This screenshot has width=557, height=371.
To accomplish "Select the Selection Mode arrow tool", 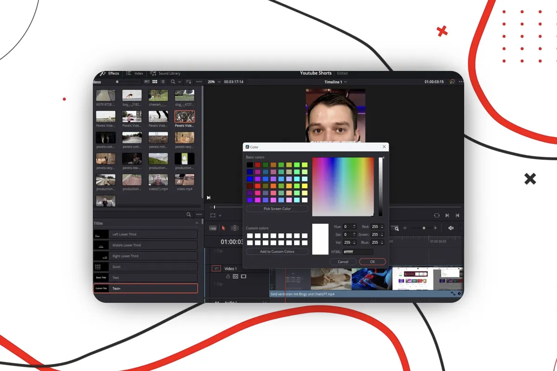I will 223,228.
